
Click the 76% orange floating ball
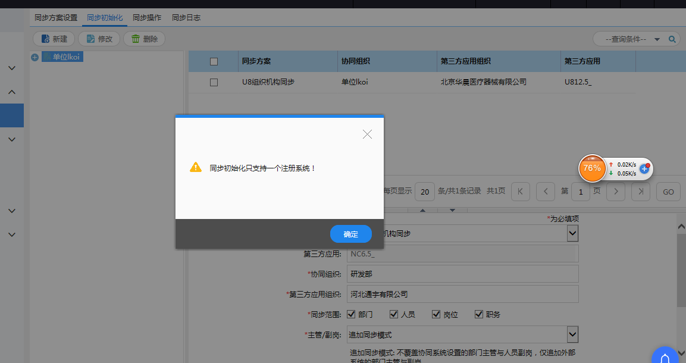point(592,168)
